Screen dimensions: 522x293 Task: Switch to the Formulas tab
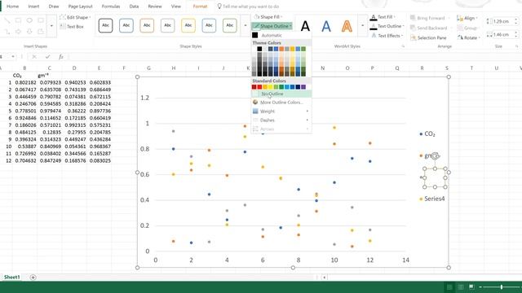[111, 7]
